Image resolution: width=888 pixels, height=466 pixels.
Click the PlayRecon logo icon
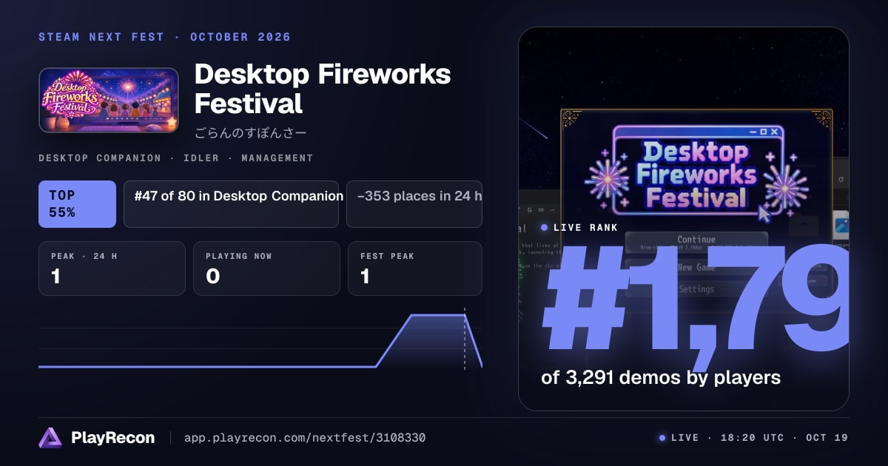tap(50, 438)
